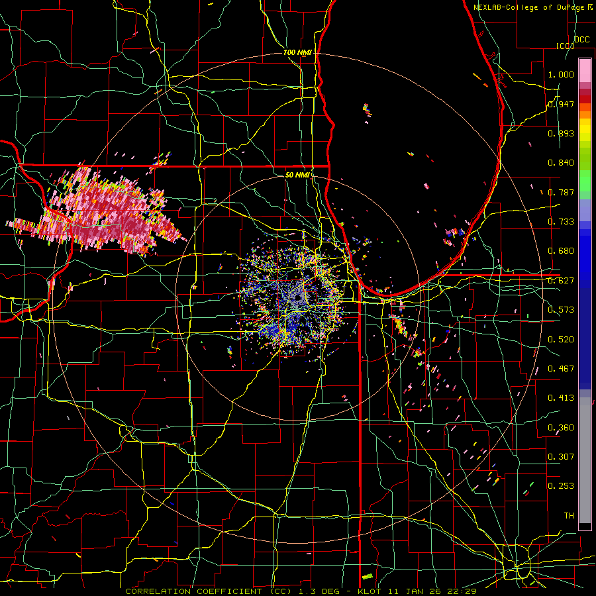The width and height of the screenshot is (596, 596).
Task: Pick the yellow color bar segment
Action: pos(585,130)
